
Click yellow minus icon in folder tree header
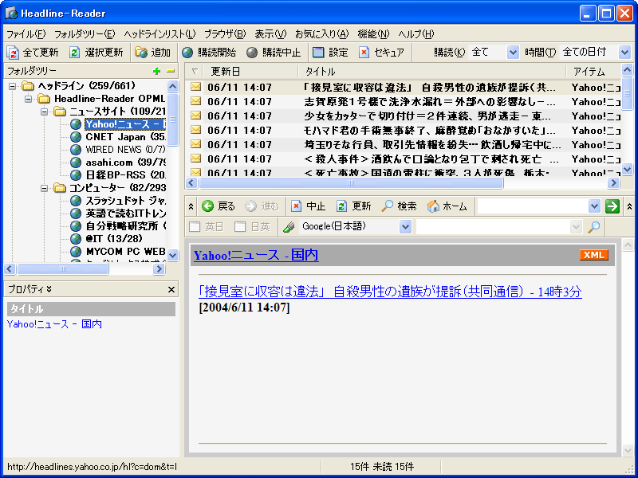click(x=171, y=71)
